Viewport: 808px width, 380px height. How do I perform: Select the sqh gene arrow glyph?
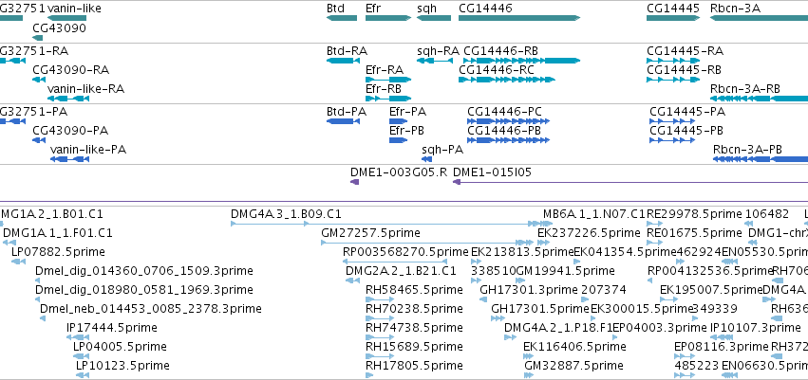click(x=433, y=18)
